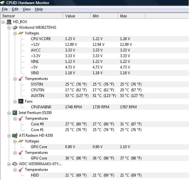Click the Max column header
189x180 pixels.
tap(132, 16)
